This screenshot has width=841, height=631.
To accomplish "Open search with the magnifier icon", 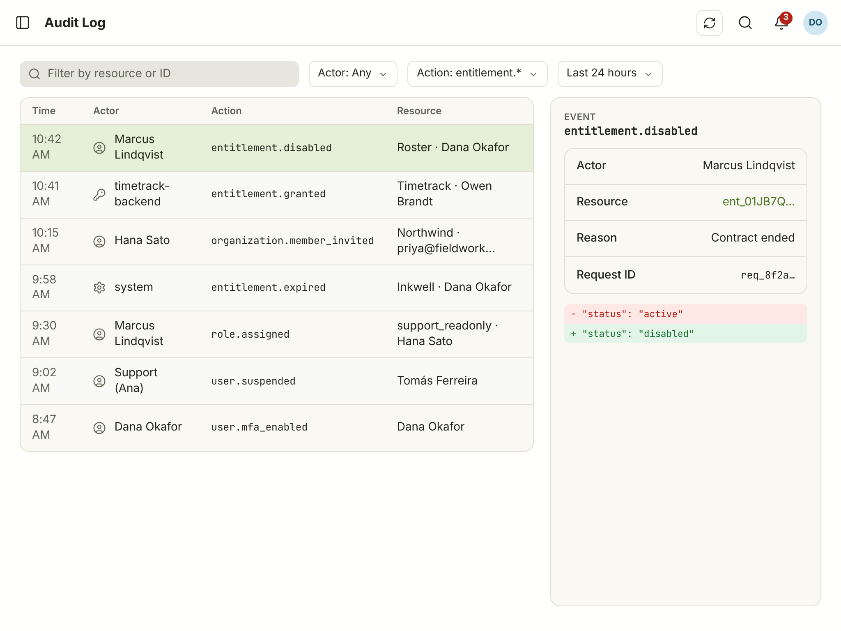I will [x=745, y=23].
